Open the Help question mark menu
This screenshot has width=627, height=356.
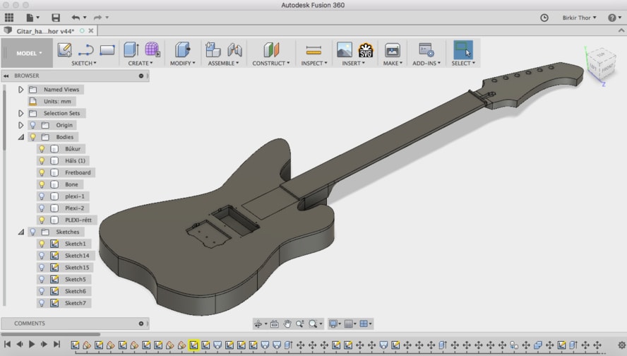point(614,18)
